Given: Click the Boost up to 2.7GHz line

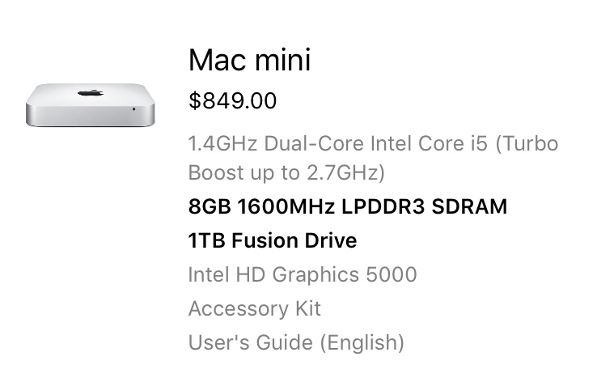Looking at the screenshot, I should tap(286, 172).
